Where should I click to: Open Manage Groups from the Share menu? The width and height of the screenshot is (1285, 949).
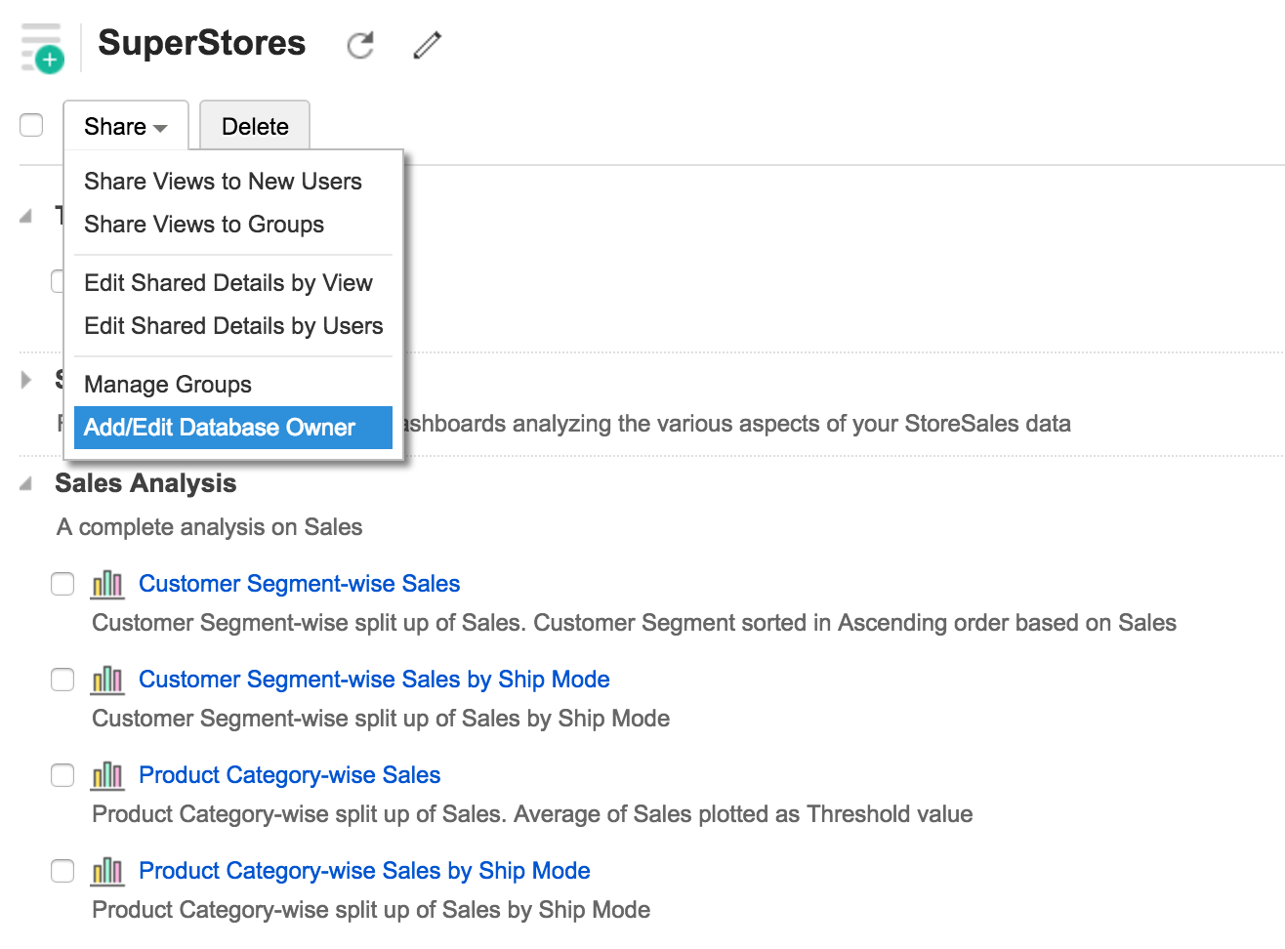click(168, 385)
